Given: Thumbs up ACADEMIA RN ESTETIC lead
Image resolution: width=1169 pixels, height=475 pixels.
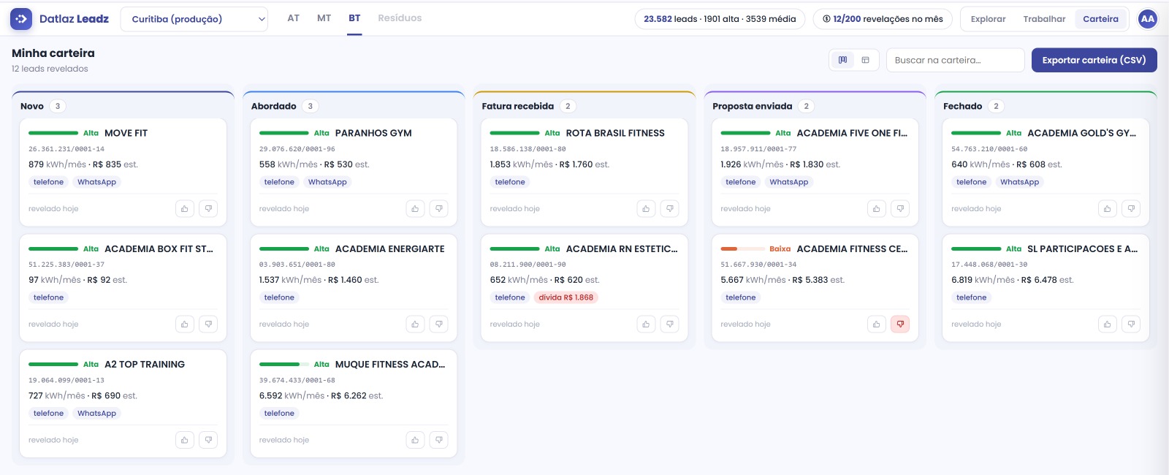Looking at the screenshot, I should tap(646, 324).
